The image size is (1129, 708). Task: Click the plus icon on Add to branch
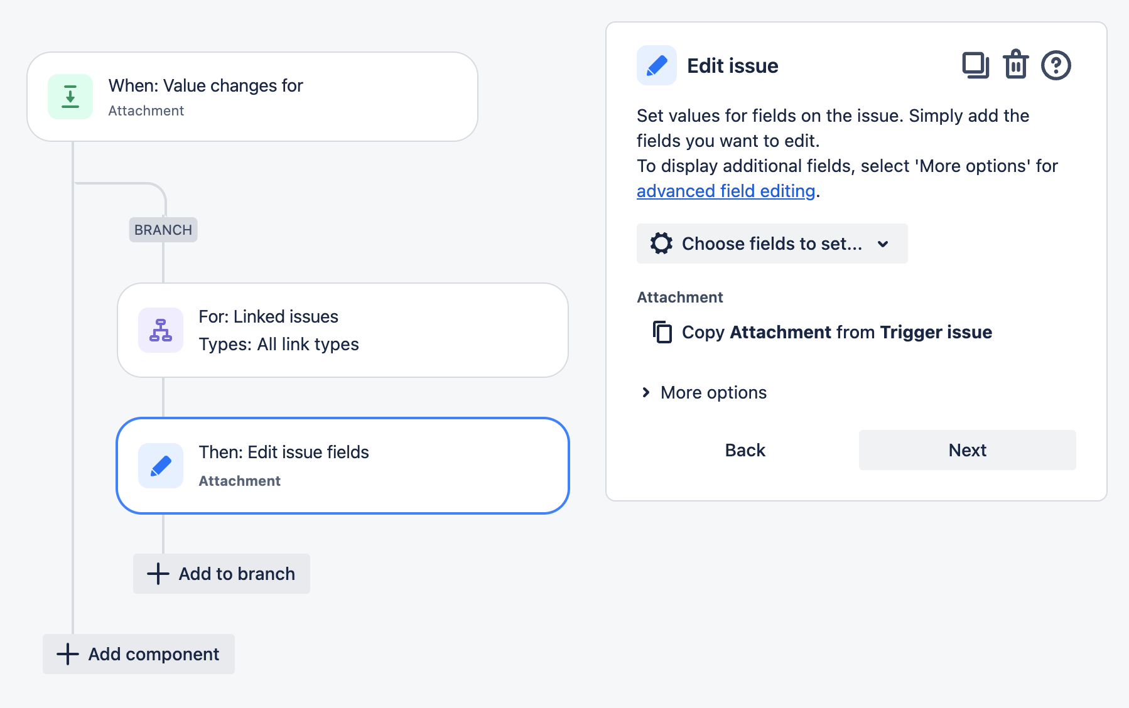(x=157, y=573)
